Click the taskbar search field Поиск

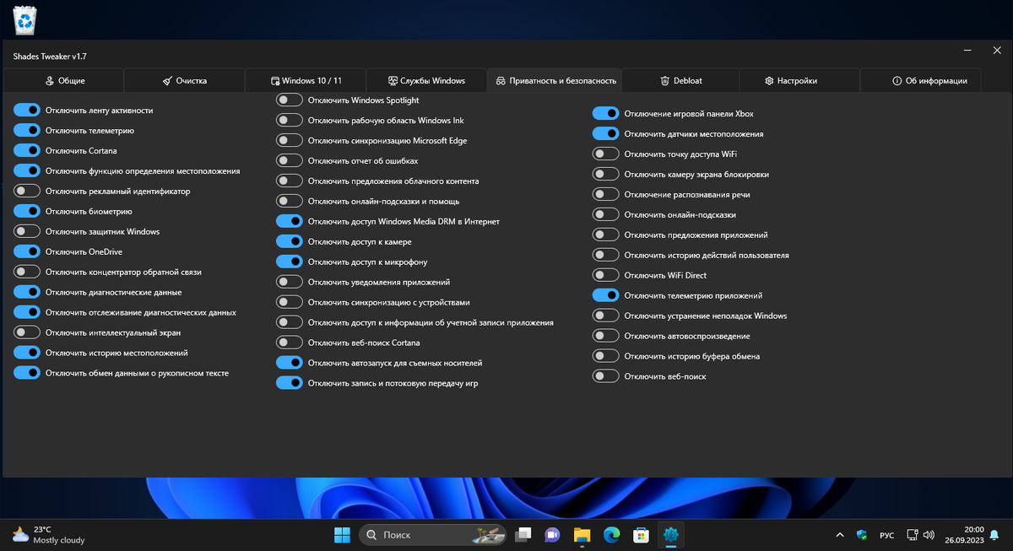tap(433, 535)
